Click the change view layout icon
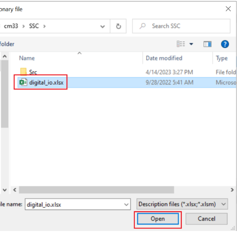Viewport: 238px width, 233px height. coord(181,44)
